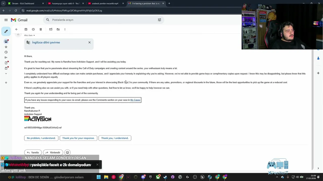
Task: Report this email as spam
Action: click(x=33, y=29)
